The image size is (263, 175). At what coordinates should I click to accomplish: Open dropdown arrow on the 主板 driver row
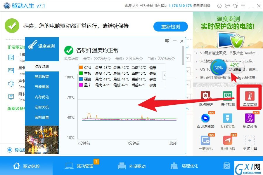pyautogui.click(x=188, y=58)
